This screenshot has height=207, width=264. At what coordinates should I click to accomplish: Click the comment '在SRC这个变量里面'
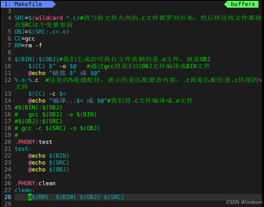[44, 25]
